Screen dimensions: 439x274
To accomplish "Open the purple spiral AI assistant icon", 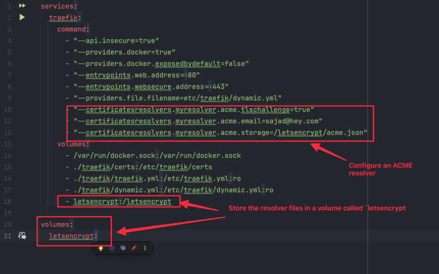I will click(112, 248).
